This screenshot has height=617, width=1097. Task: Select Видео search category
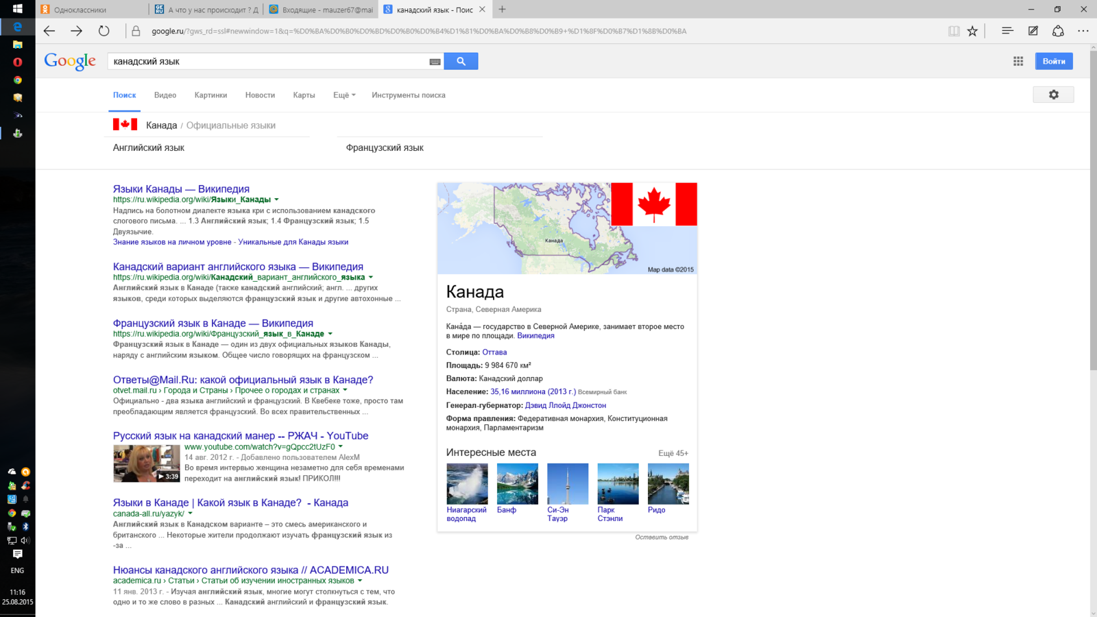tap(165, 95)
